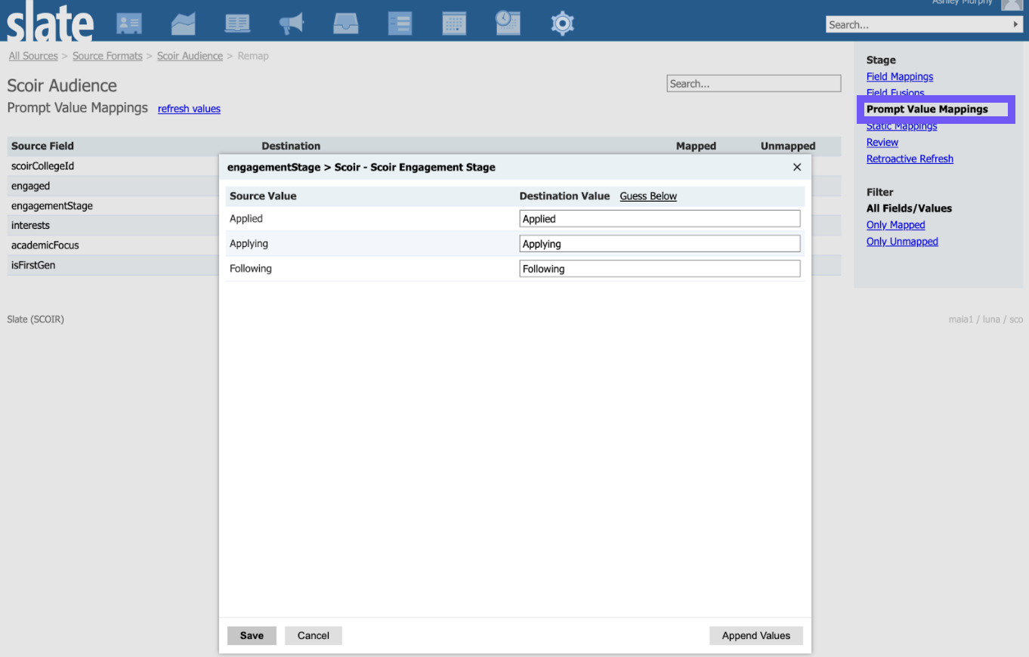Focus the top-right global Search box
This screenshot has width=1029, height=657.
(918, 24)
